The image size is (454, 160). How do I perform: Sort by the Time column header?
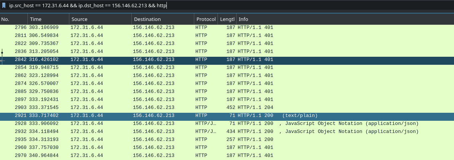pyautogui.click(x=48, y=19)
